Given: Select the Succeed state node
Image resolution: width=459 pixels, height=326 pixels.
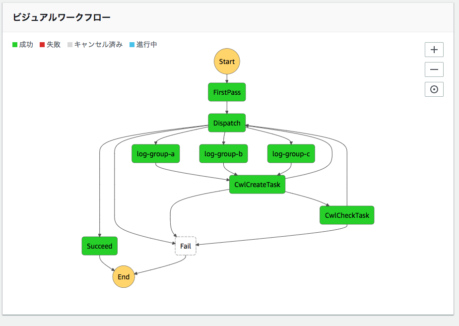Looking at the screenshot, I should point(99,246).
